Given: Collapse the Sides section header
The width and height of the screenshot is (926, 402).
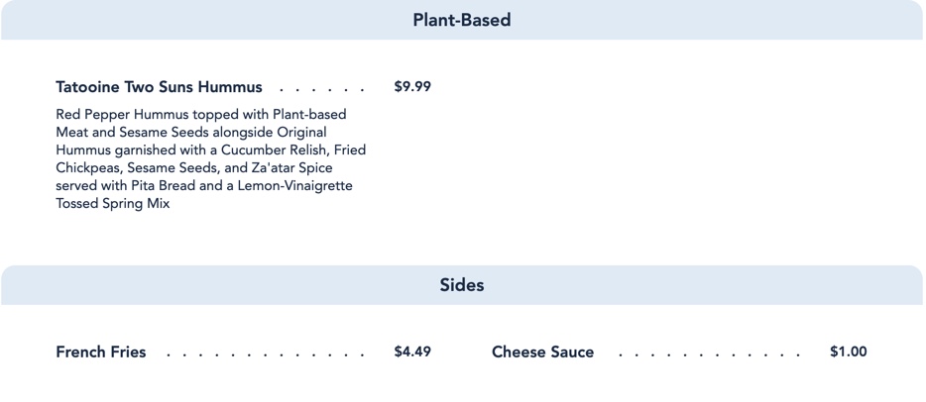Looking at the screenshot, I should [462, 285].
